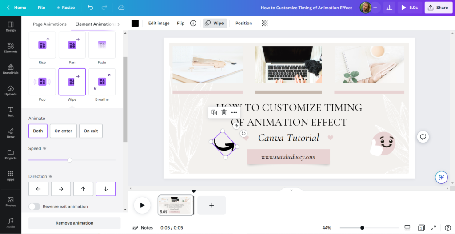
Task: Open the Resize menu
Action: [66, 8]
